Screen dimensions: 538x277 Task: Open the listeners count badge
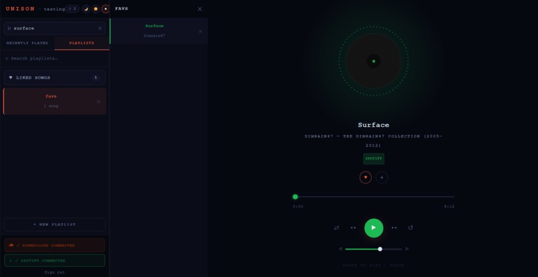point(72,9)
